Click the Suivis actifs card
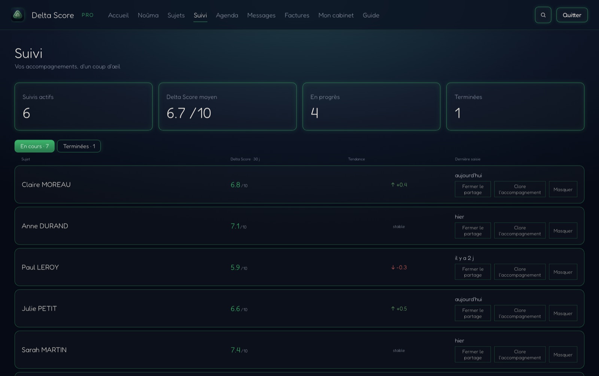 tap(83, 107)
